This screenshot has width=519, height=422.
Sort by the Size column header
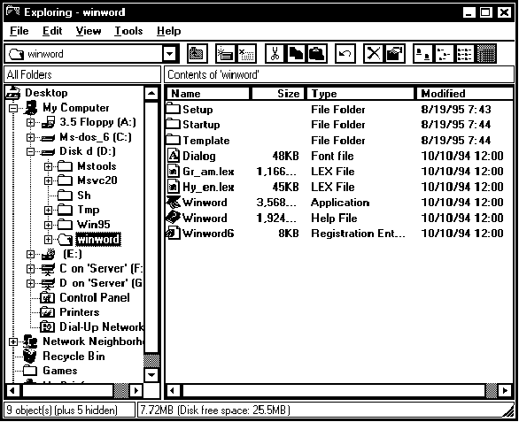pyautogui.click(x=279, y=94)
